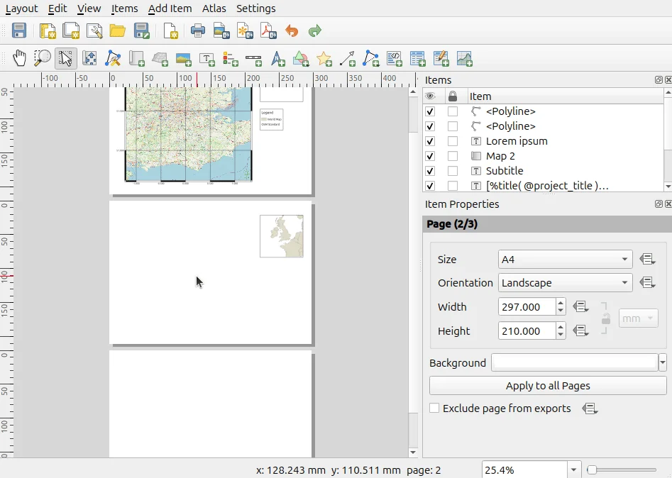Select the Zoom magnifier tool

click(x=43, y=58)
